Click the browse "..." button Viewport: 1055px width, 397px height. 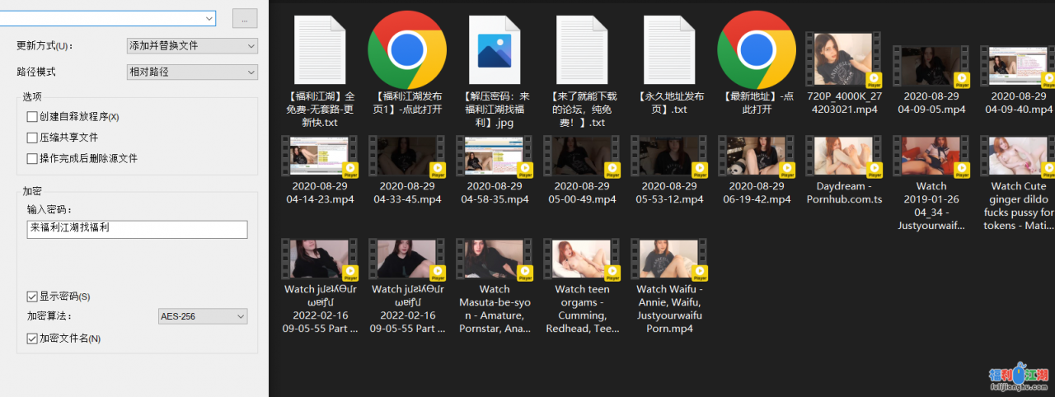tap(245, 18)
